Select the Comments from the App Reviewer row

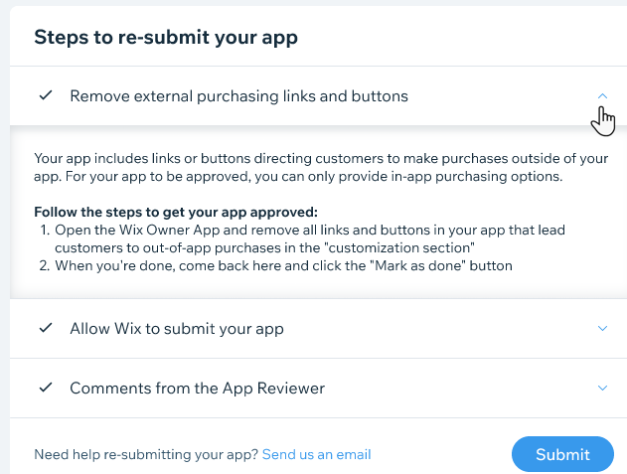click(318, 388)
